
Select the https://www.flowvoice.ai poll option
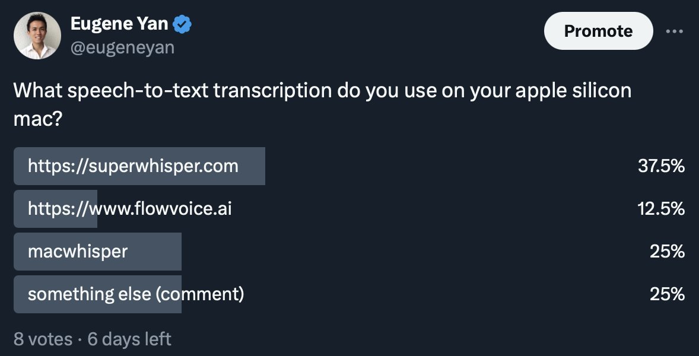pos(129,209)
